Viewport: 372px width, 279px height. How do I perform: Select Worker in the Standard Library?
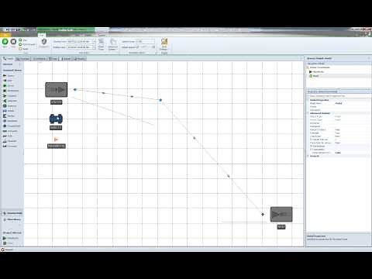(9, 115)
